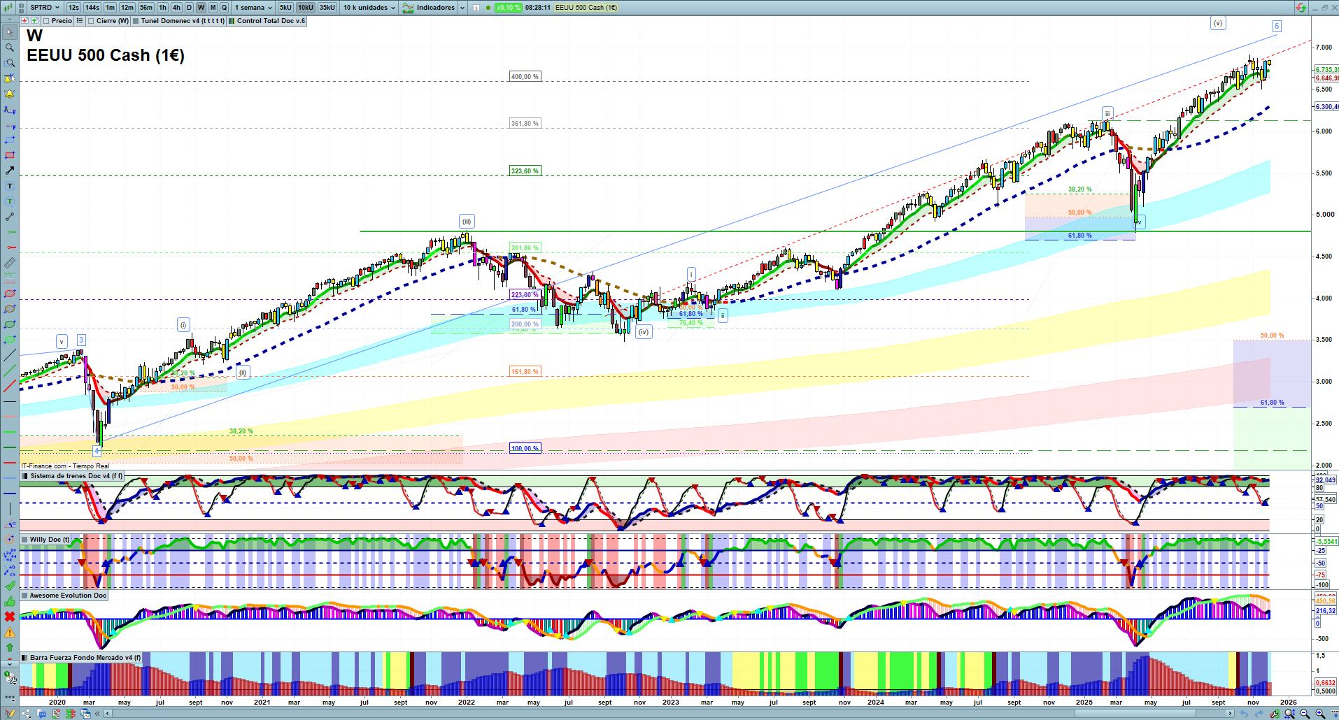Click the red X delete icon
The image size is (1339, 720).
(x=10, y=617)
